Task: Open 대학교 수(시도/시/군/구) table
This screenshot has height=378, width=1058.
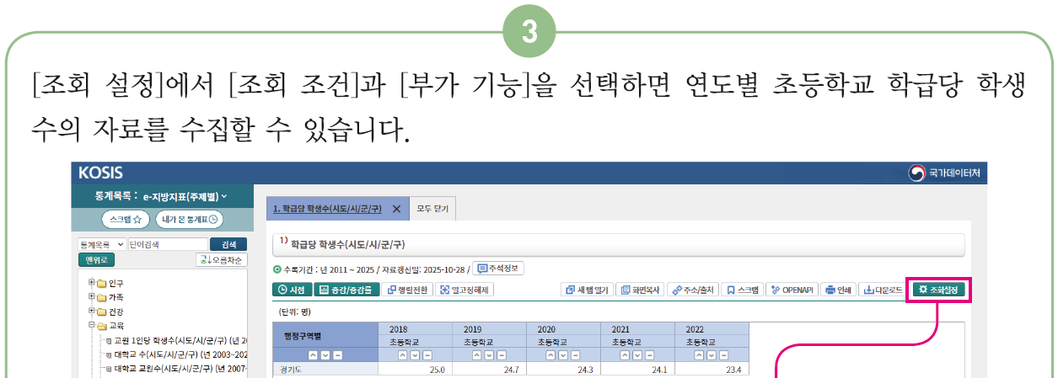Action: click(180, 354)
